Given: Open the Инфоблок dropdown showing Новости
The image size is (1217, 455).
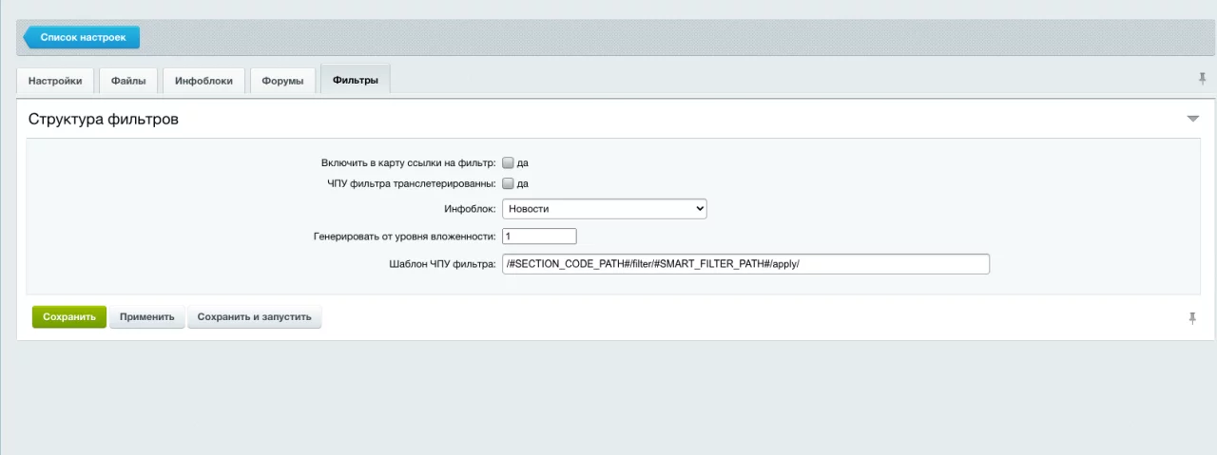Looking at the screenshot, I should (604, 208).
